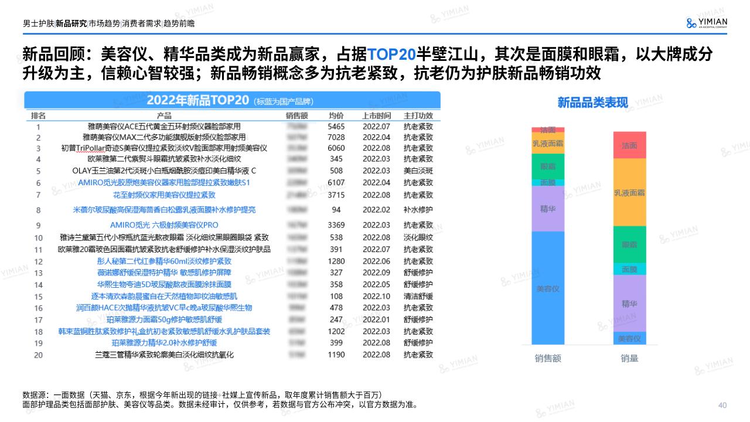The width and height of the screenshot is (750, 422).
Task: Select the 逐本清欢森韵晨蜜 cleansing oil name
Action: tap(165, 296)
